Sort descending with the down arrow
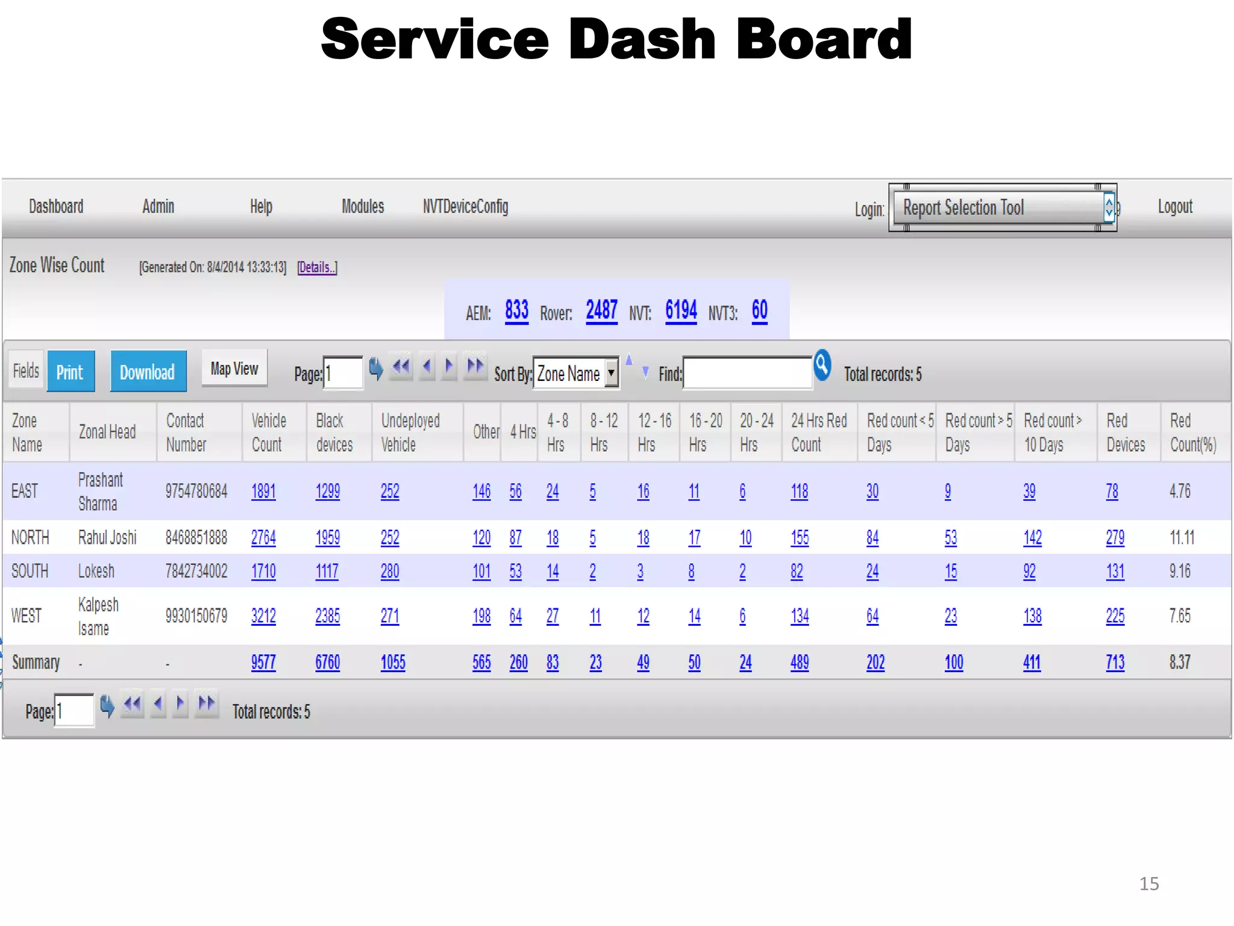Image resolution: width=1234 pixels, height=926 pixels. pyautogui.click(x=645, y=373)
